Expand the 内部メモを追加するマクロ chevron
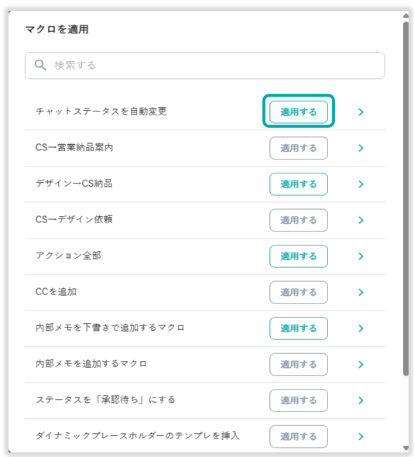414x457 pixels. [361, 364]
